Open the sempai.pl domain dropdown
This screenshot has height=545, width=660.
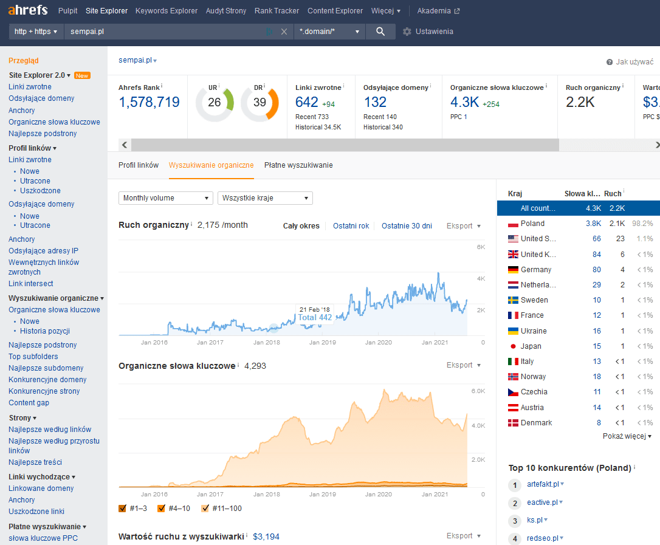[x=137, y=60]
